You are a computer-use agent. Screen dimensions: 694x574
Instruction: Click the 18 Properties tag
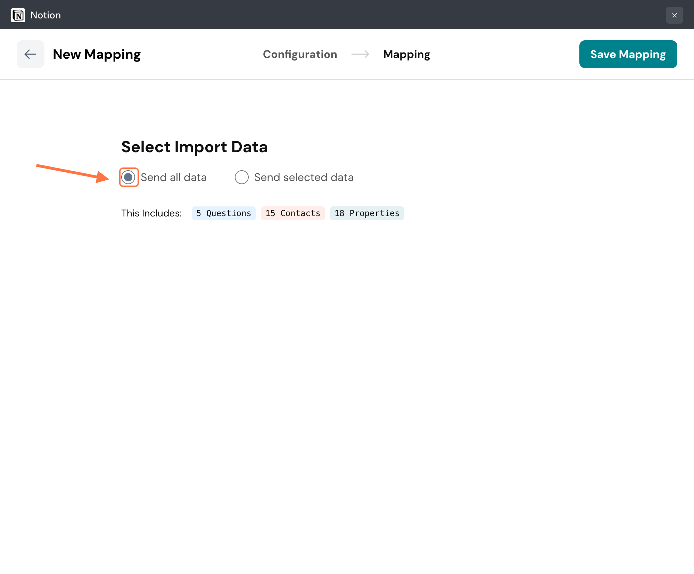[x=367, y=213]
